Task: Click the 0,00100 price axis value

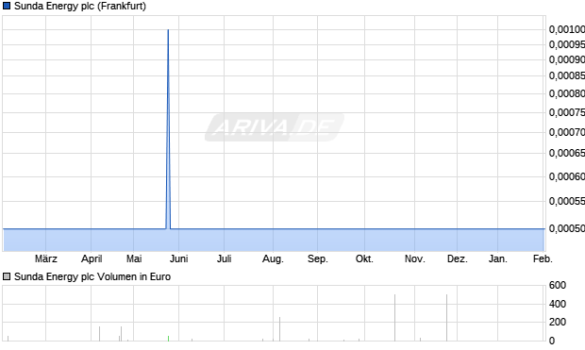Action: [567, 29]
